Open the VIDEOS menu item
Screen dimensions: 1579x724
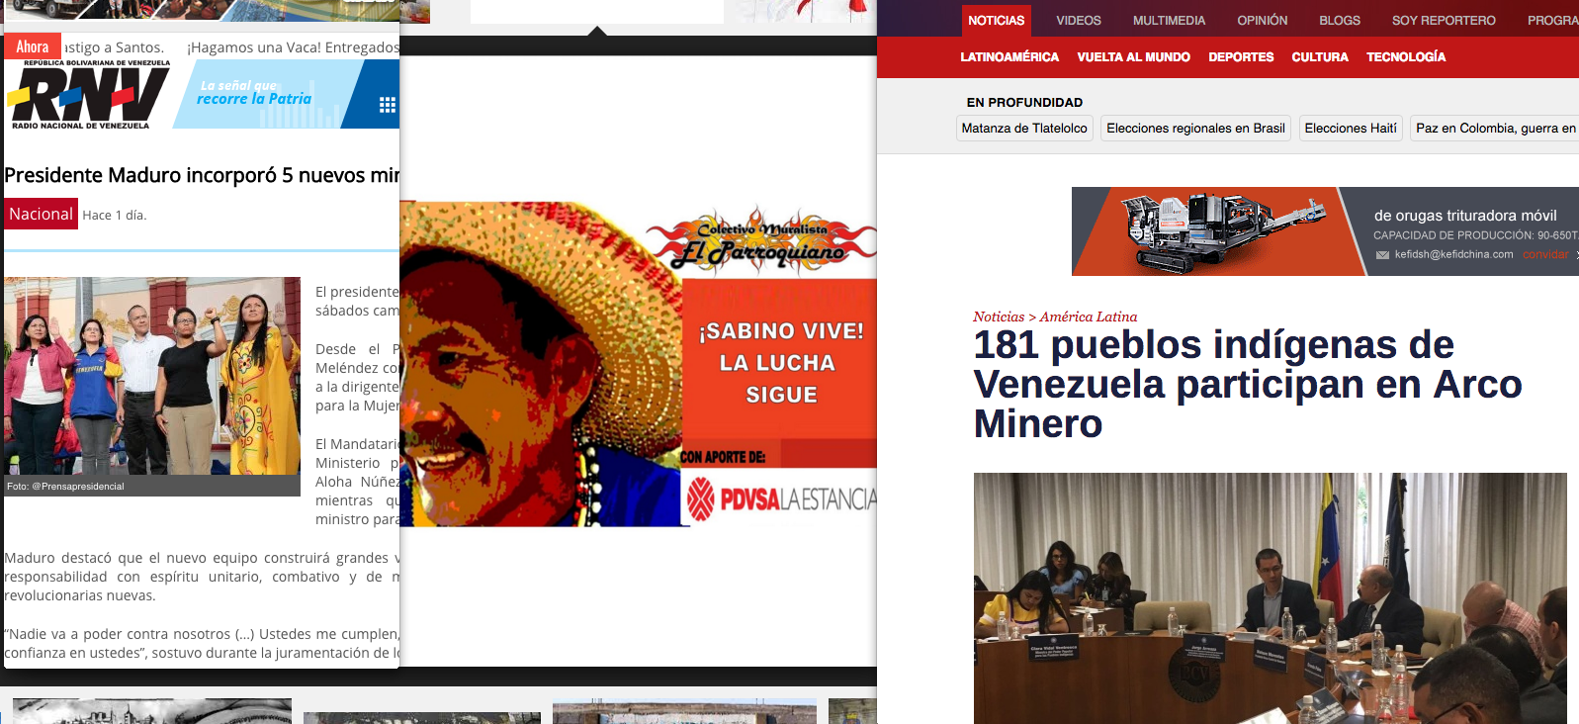click(x=1078, y=21)
